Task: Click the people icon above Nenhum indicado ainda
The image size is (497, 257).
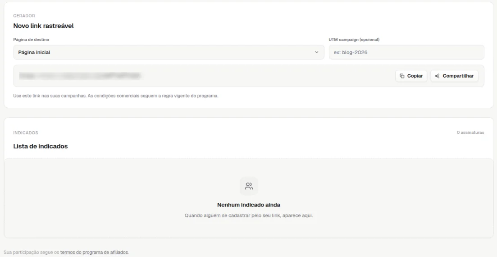Action: [249, 186]
